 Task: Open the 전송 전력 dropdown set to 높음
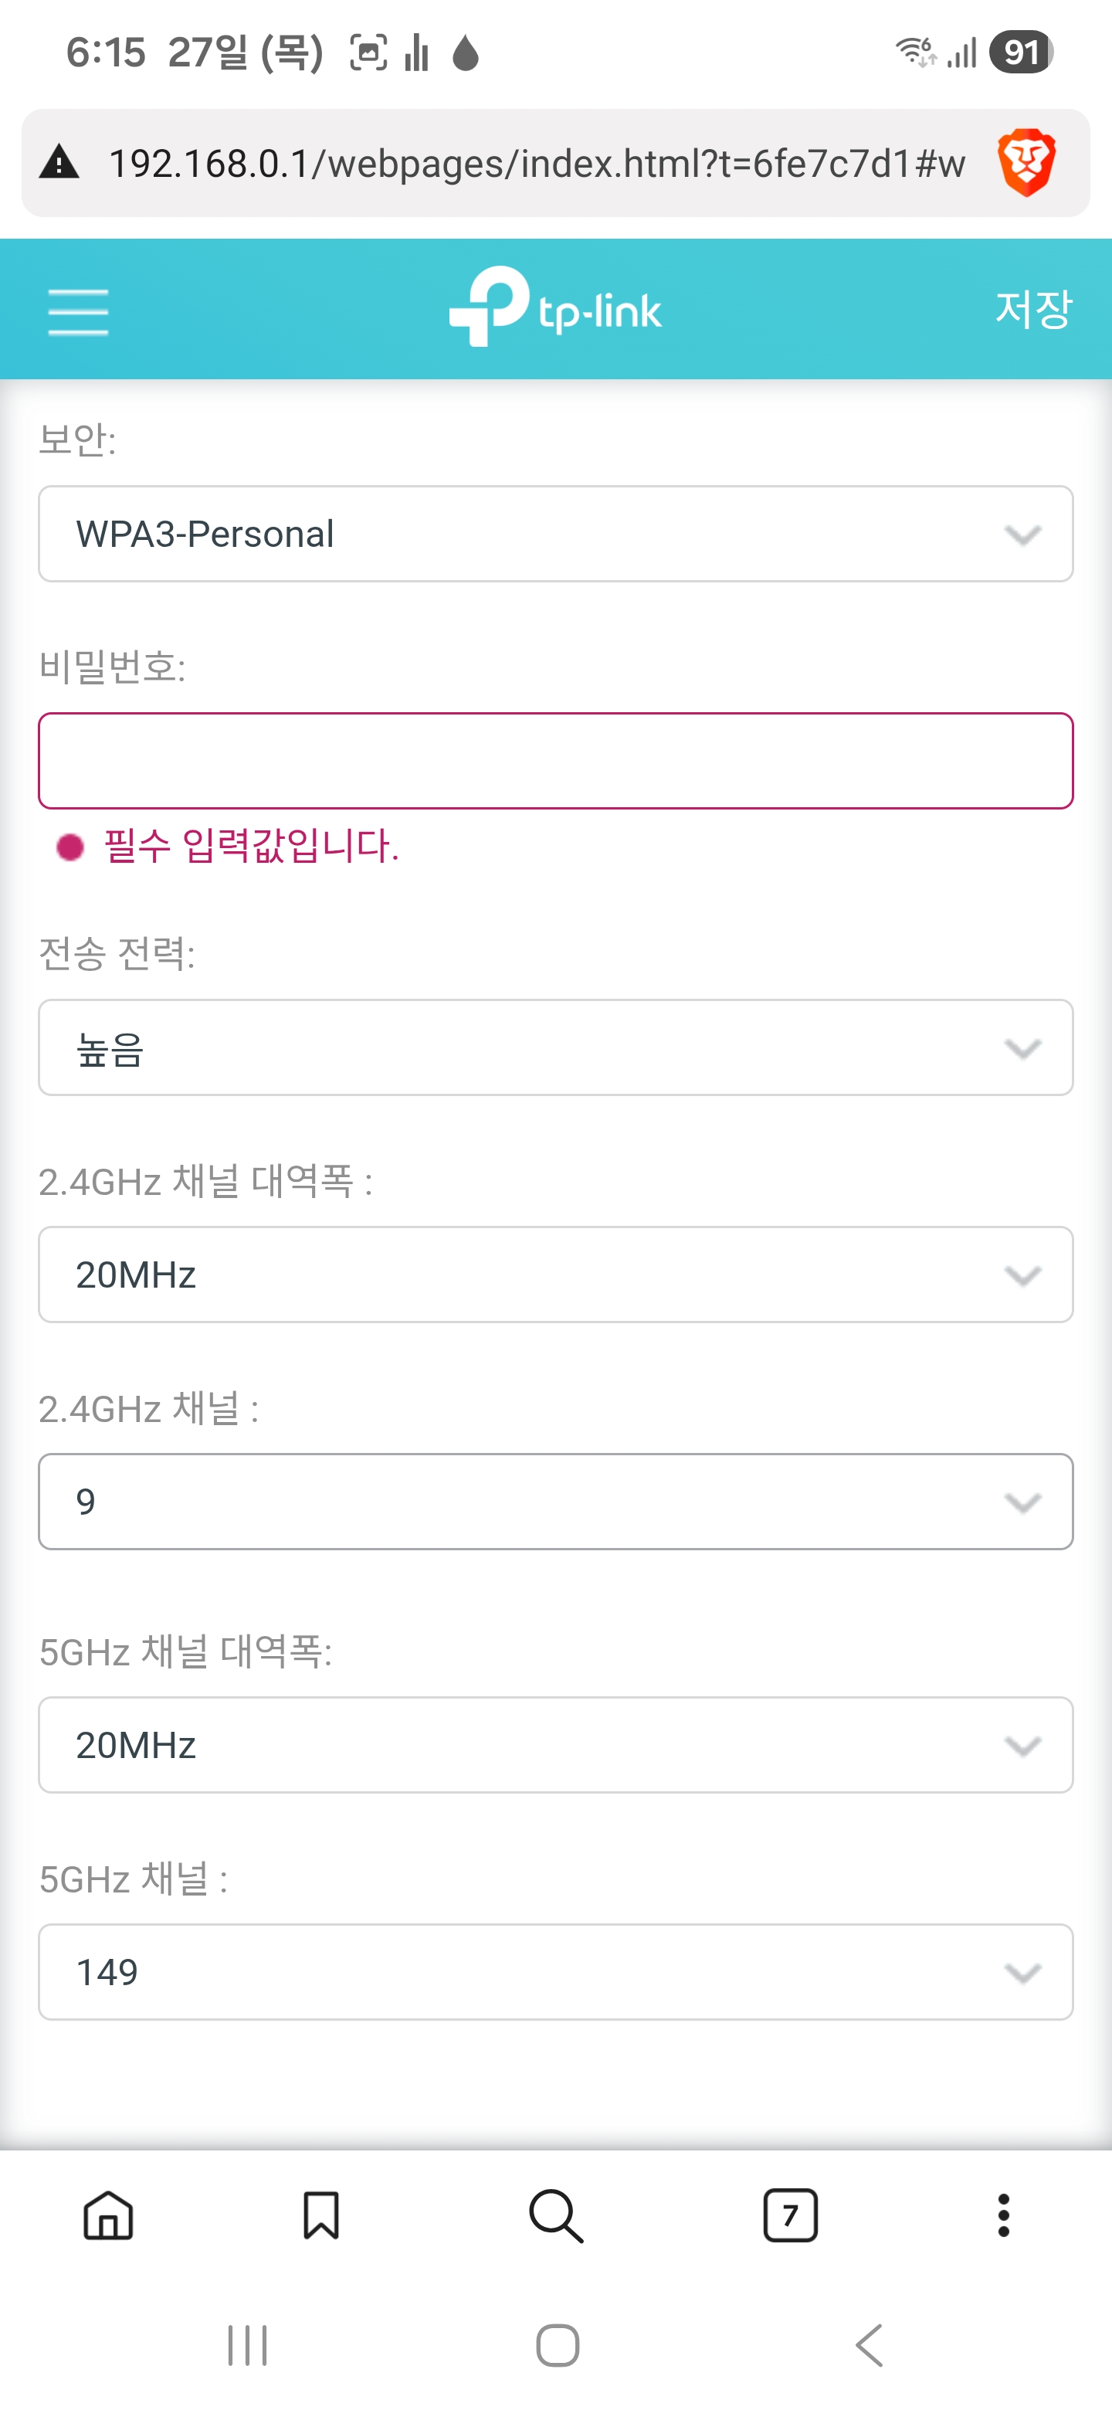[x=555, y=1048]
